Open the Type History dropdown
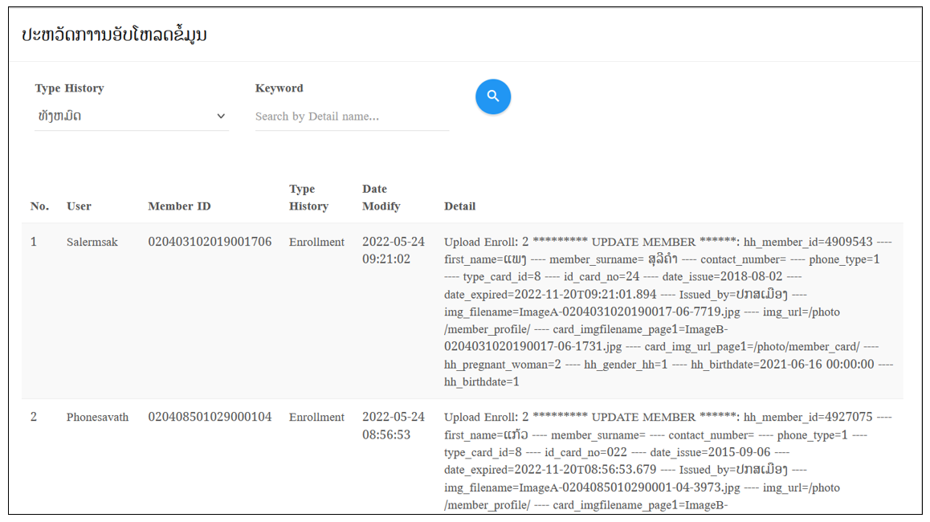930x522 pixels. pyautogui.click(x=132, y=116)
